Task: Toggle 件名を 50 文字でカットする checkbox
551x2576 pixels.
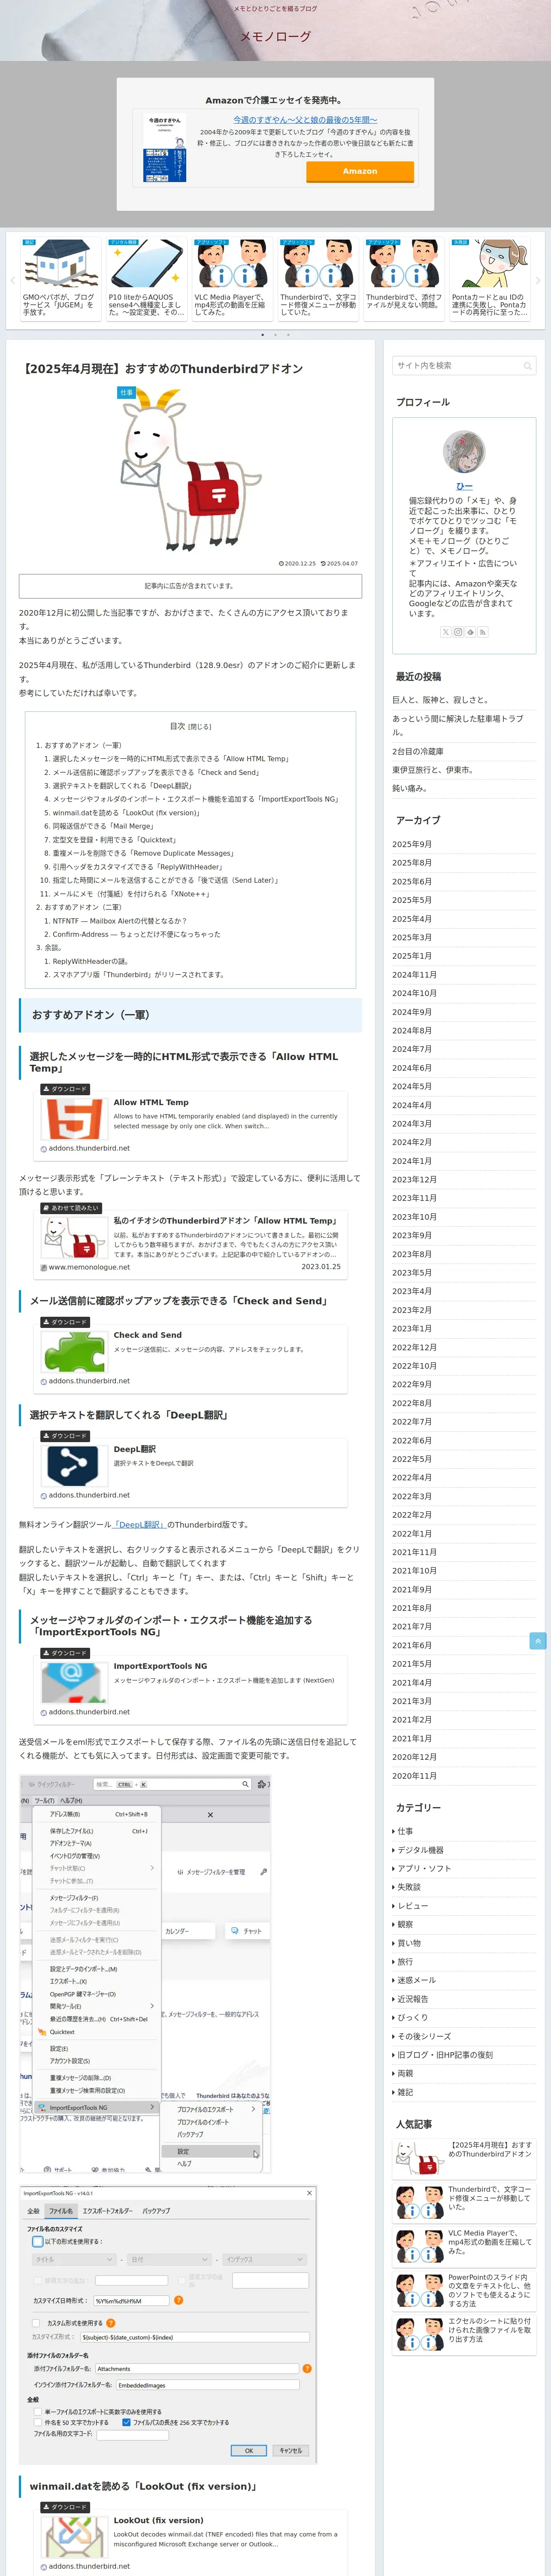Action: click(38, 2422)
